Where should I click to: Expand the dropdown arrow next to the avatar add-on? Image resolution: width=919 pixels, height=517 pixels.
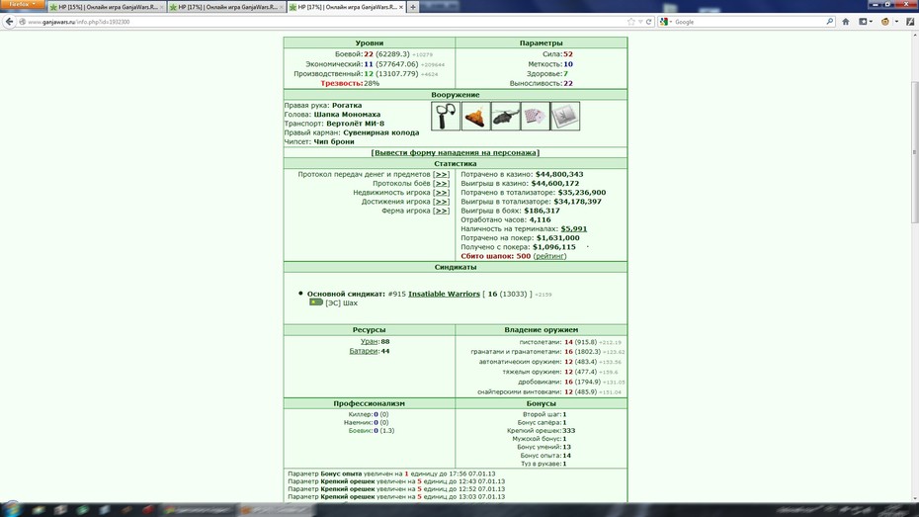coord(896,22)
